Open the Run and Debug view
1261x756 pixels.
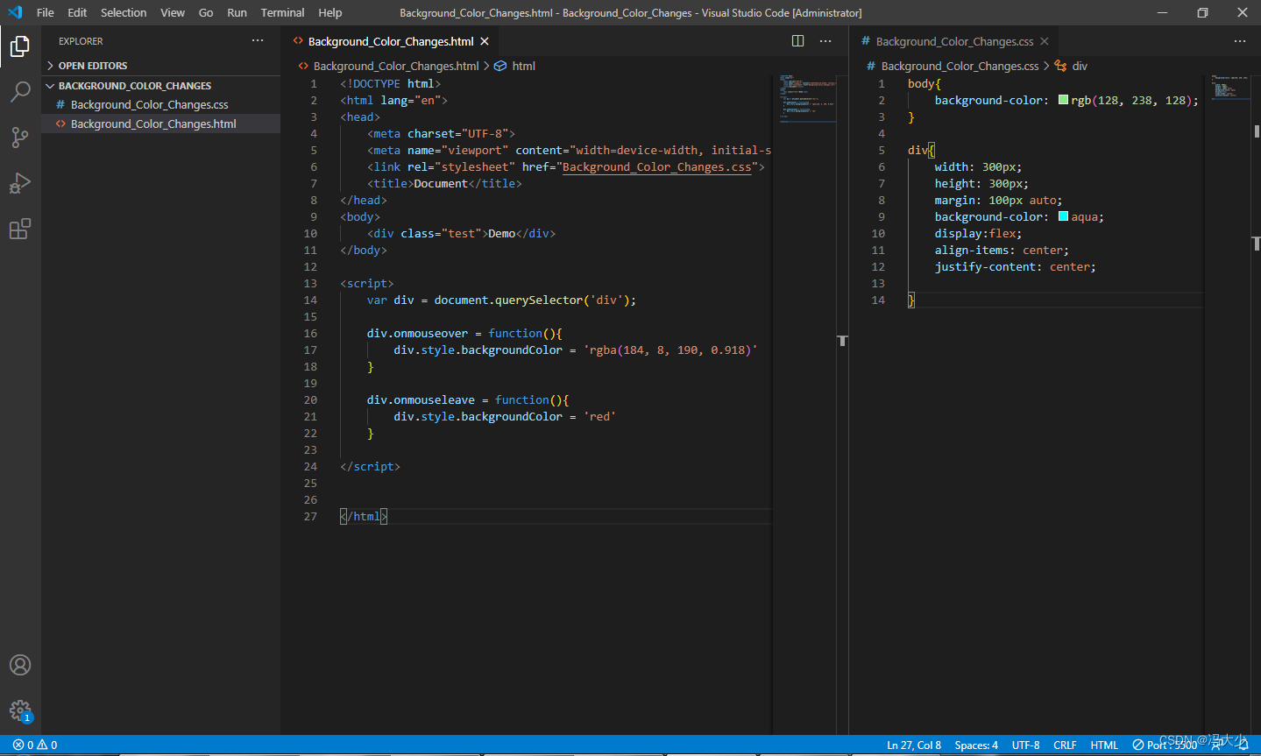point(19,183)
